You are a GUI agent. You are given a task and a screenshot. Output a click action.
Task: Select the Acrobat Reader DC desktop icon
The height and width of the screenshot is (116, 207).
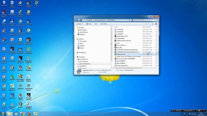pos(4,14)
